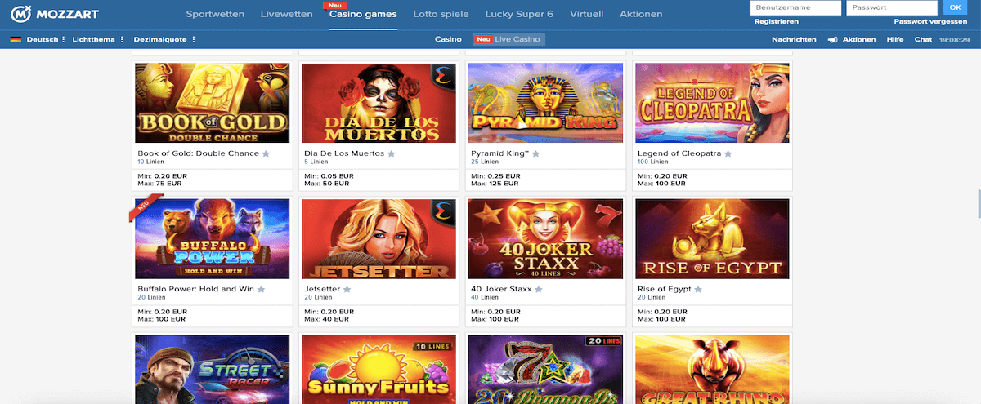981x404 pixels.
Task: Switch to Live Casino sub-tab
Action: click(508, 39)
